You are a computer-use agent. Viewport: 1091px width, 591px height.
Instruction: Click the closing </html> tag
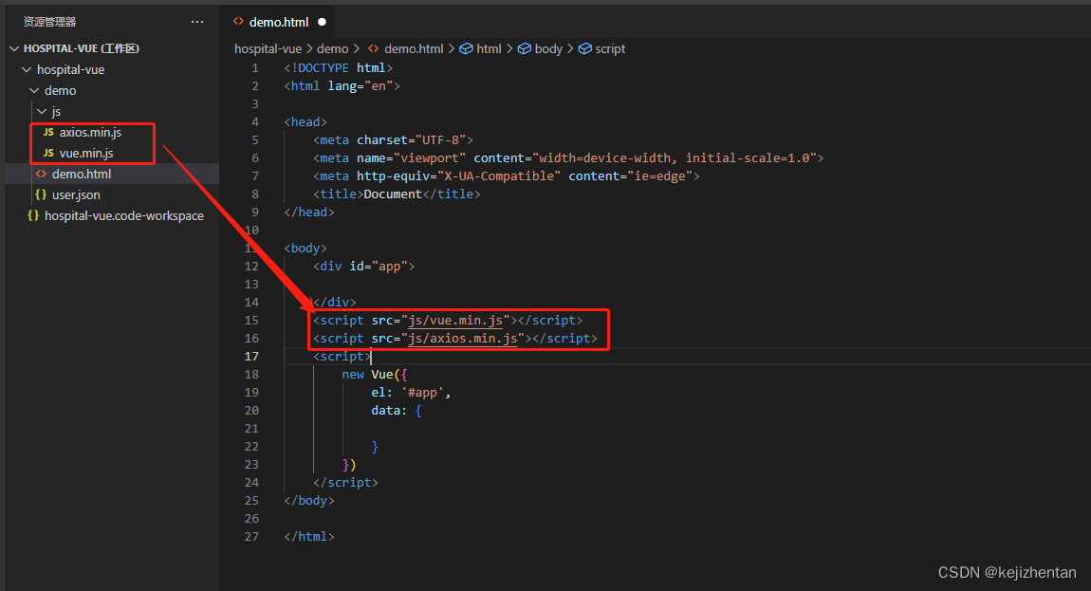coord(309,537)
